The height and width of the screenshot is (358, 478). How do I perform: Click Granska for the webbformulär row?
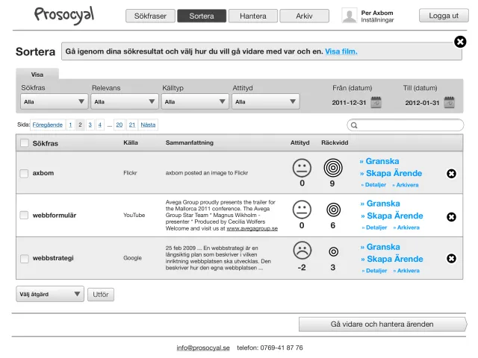click(x=380, y=204)
